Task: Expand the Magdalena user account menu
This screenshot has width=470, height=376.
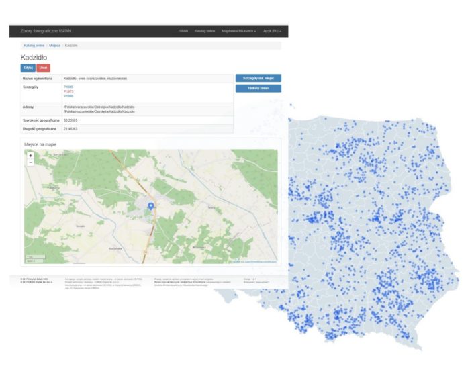Action: point(238,31)
